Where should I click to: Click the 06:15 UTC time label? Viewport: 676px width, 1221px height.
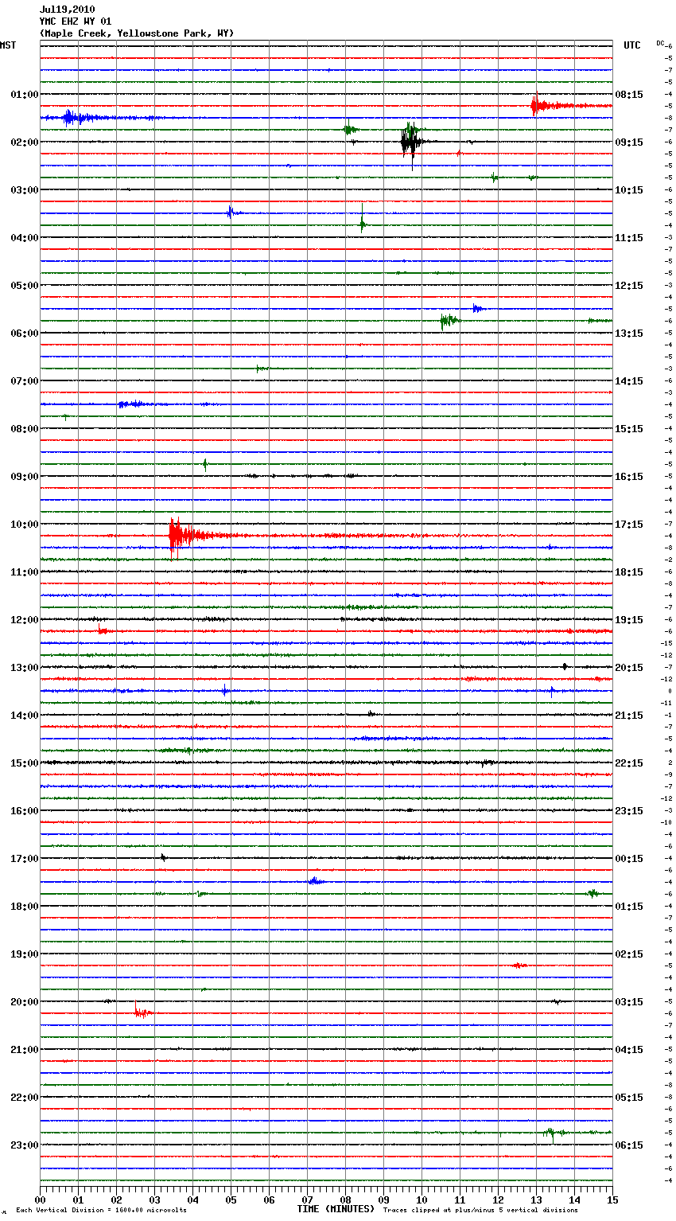click(629, 1145)
